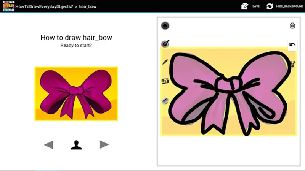The width and height of the screenshot is (305, 171).
Task: Undo last stroke with arrow icon
Action: pos(292,45)
